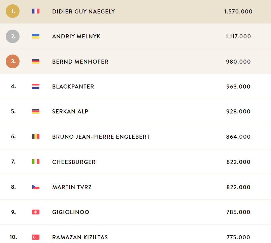Click the silver second-place rank badge
271x243 pixels.
[12, 36]
